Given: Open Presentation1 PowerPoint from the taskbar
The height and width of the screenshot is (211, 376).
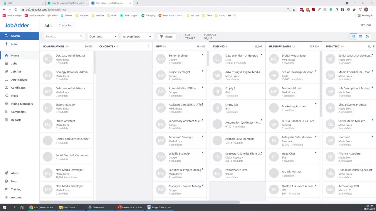Looking at the screenshot, I should point(130,207).
